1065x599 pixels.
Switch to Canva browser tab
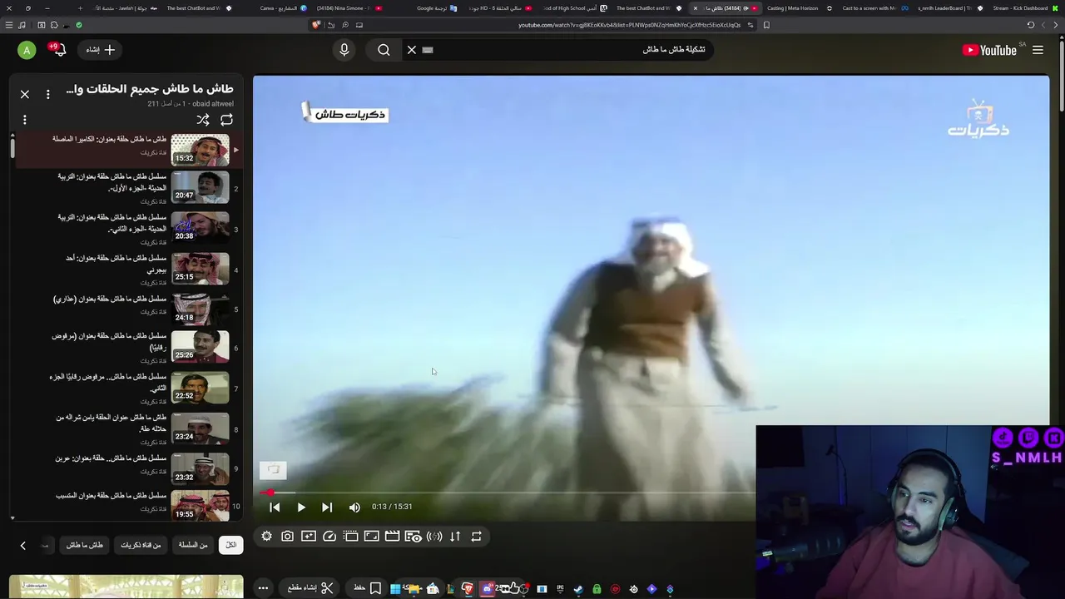(x=284, y=8)
